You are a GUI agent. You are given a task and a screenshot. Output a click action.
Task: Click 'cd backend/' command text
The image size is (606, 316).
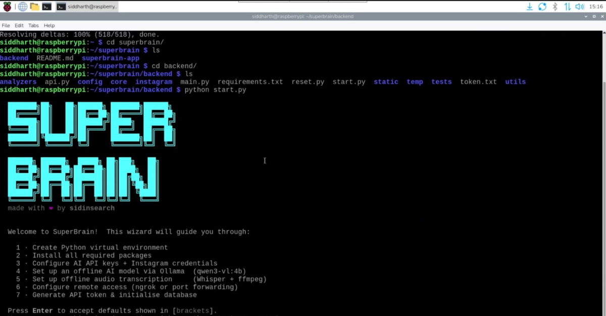[174, 66]
